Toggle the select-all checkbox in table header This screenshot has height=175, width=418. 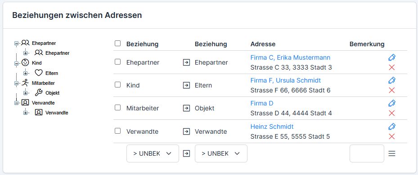[x=117, y=44]
